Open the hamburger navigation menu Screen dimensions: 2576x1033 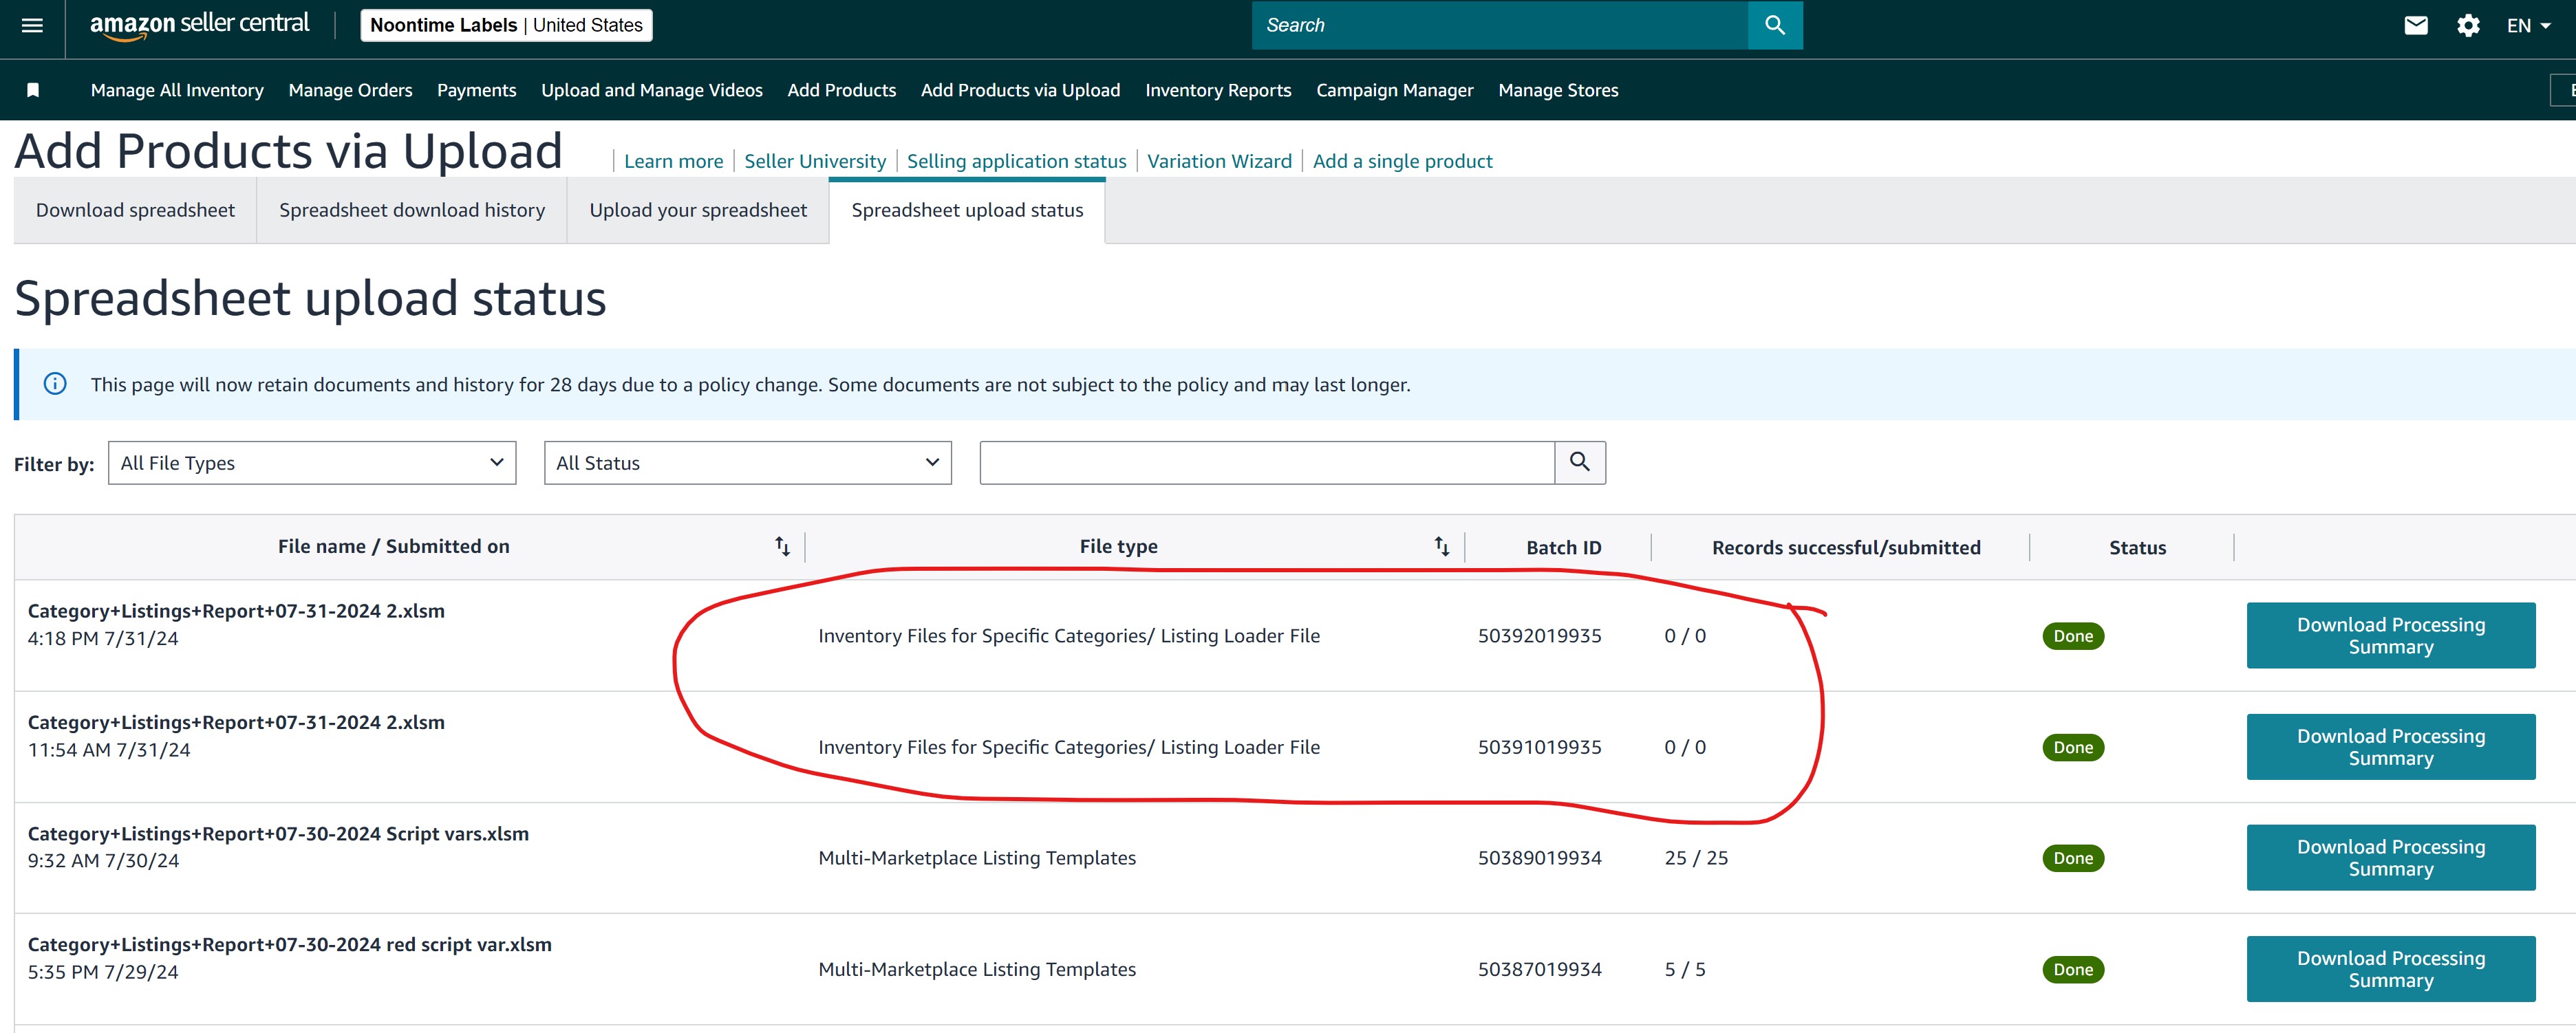[32, 26]
